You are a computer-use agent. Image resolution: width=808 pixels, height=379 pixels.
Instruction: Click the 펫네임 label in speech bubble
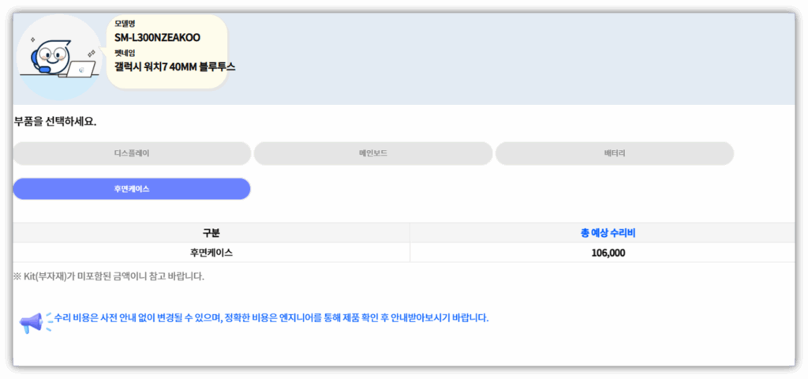125,52
